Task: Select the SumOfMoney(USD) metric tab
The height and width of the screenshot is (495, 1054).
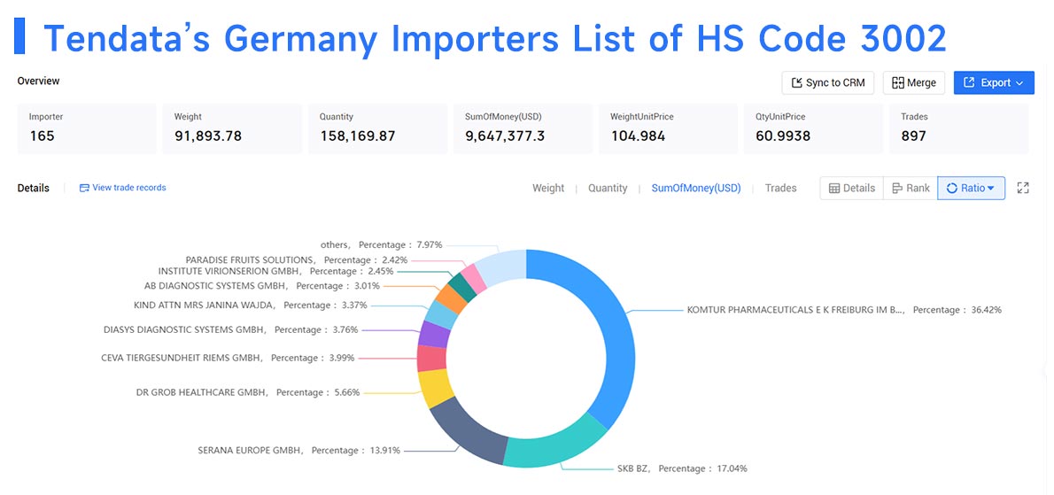Action: 695,188
